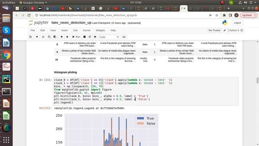
Task: Click the Jupyter logo
Action: click(x=39, y=23)
